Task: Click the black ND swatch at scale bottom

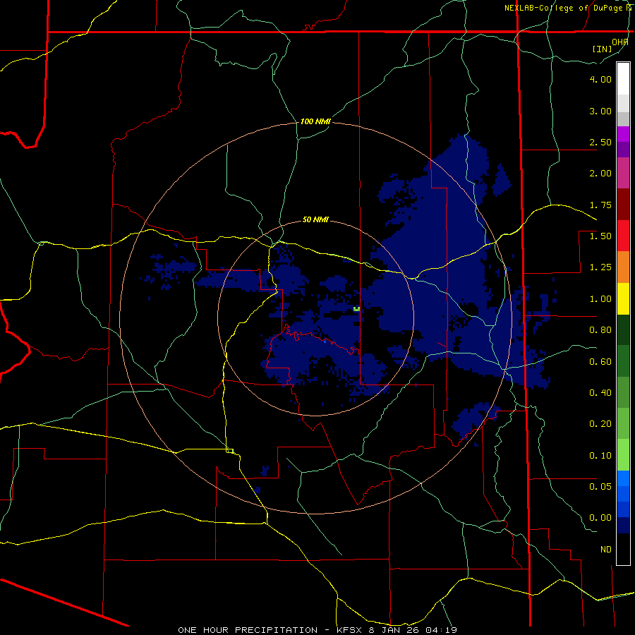Action: pyautogui.click(x=623, y=549)
